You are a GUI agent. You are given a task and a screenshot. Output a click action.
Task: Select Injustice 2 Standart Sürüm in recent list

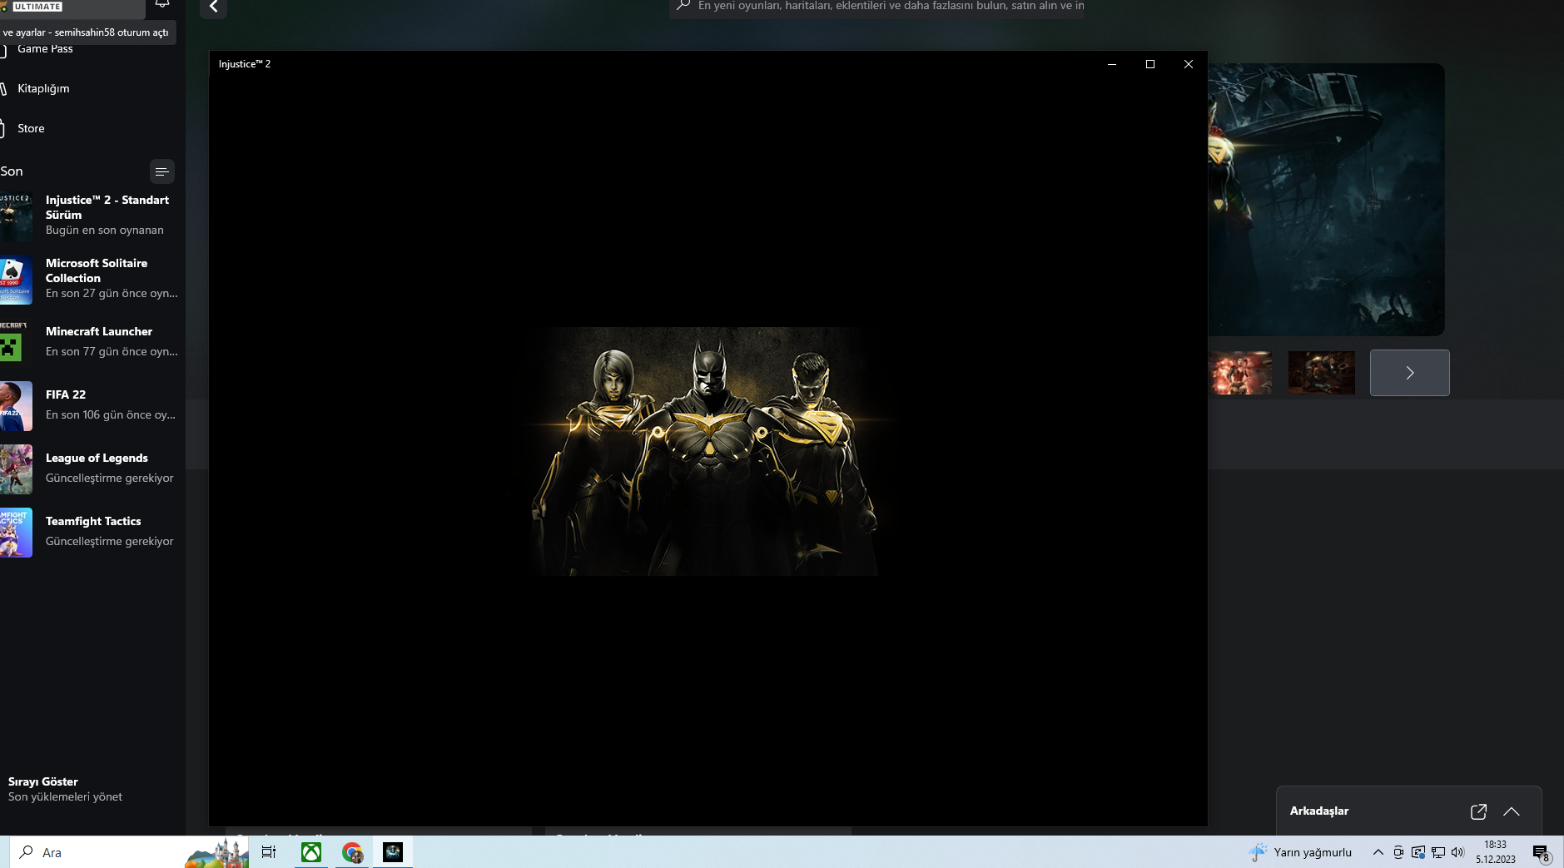[x=88, y=215]
